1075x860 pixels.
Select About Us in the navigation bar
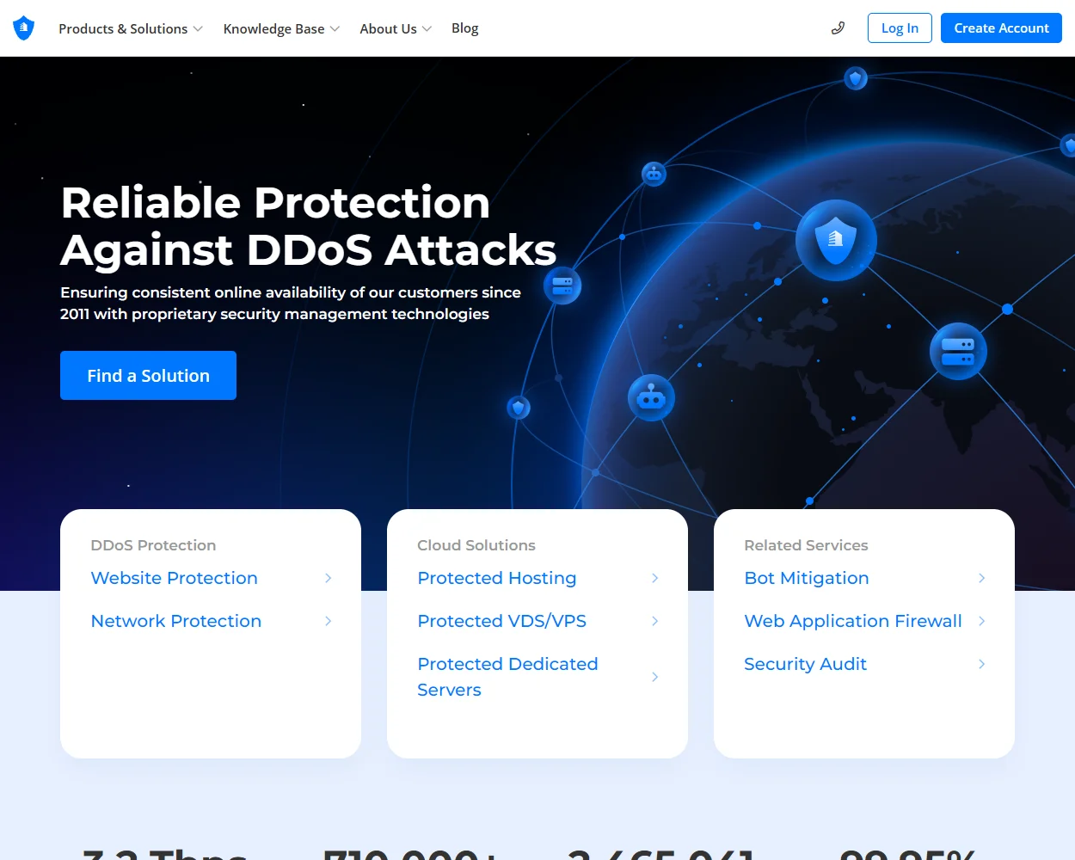pyautogui.click(x=388, y=28)
